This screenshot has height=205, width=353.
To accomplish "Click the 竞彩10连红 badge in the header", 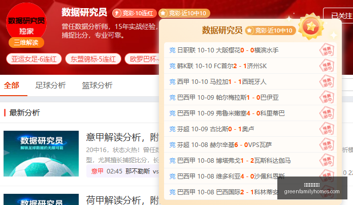I will point(135,13).
